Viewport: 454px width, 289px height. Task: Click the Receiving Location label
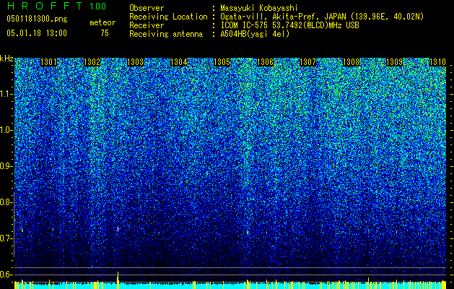(x=168, y=17)
